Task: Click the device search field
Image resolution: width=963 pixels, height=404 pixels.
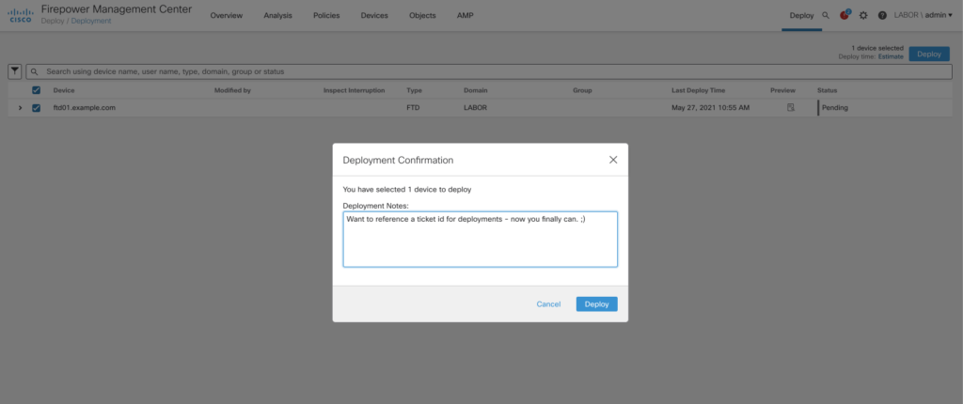Action: [489, 71]
